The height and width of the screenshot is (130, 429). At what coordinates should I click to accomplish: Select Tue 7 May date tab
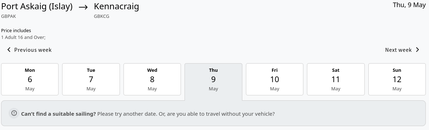point(91,79)
